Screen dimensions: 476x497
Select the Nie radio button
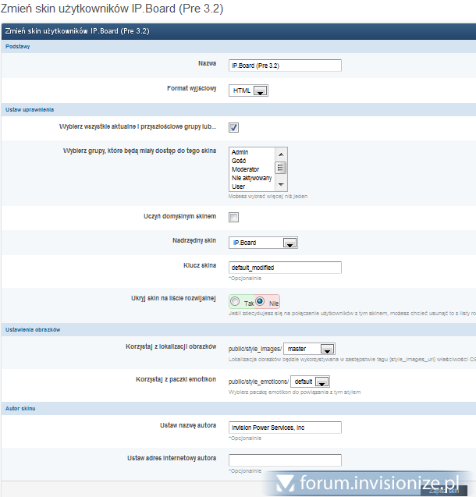(x=260, y=301)
